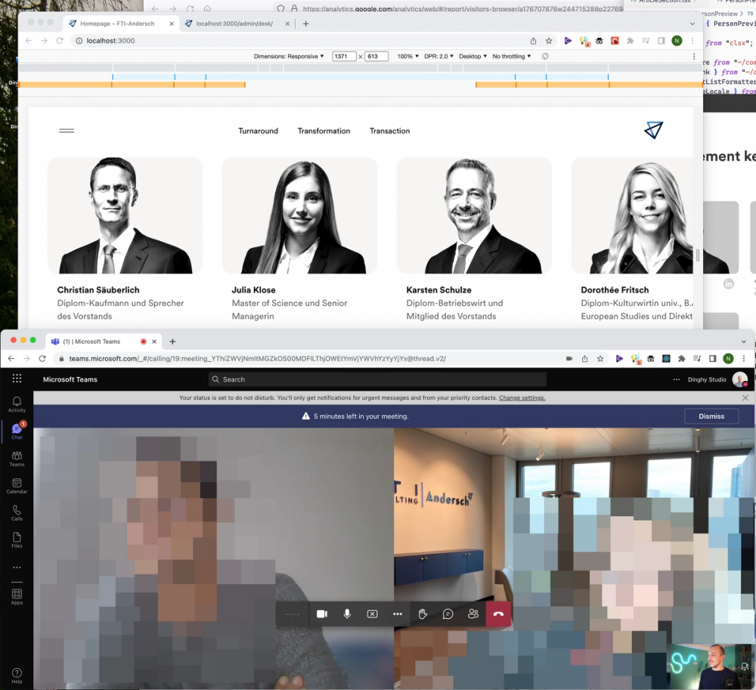Image resolution: width=756 pixels, height=690 pixels.
Task: Click the viewport height field 613
Action: pyautogui.click(x=376, y=57)
